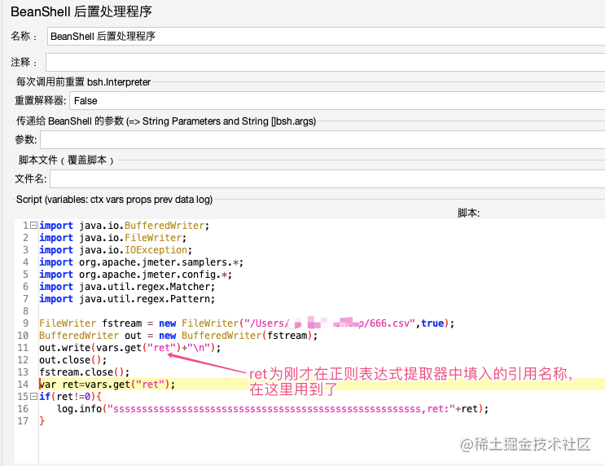This screenshot has width=605, height=466.
Task: Click the 'var ret=vars.get("ret");' line
Action: tap(107, 385)
